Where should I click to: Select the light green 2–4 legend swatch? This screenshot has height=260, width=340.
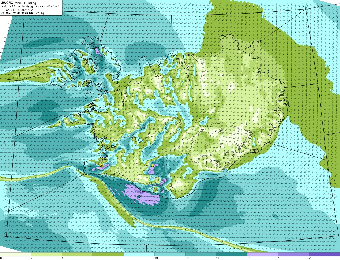[x=46, y=254]
